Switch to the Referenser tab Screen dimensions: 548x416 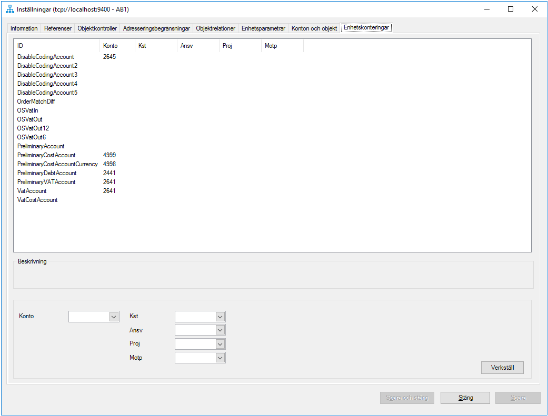click(x=57, y=28)
